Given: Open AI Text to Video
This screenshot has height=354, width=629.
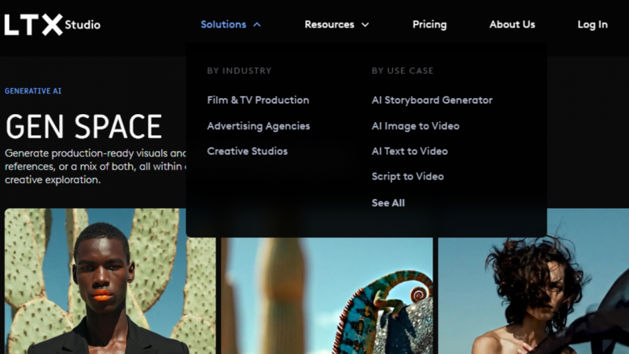Looking at the screenshot, I should point(409,151).
